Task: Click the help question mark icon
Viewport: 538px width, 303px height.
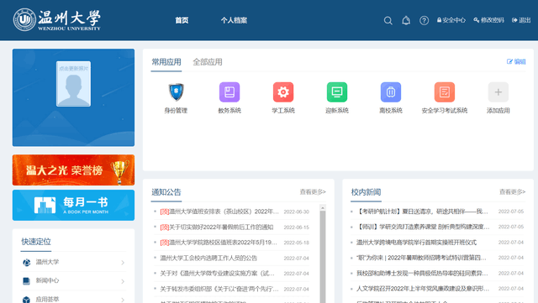Action: (x=424, y=21)
